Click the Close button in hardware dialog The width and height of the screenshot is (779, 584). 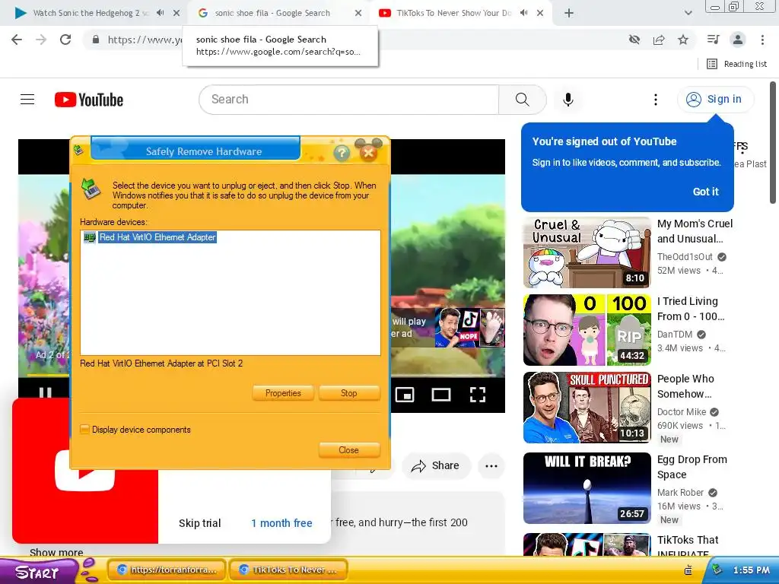click(x=348, y=450)
